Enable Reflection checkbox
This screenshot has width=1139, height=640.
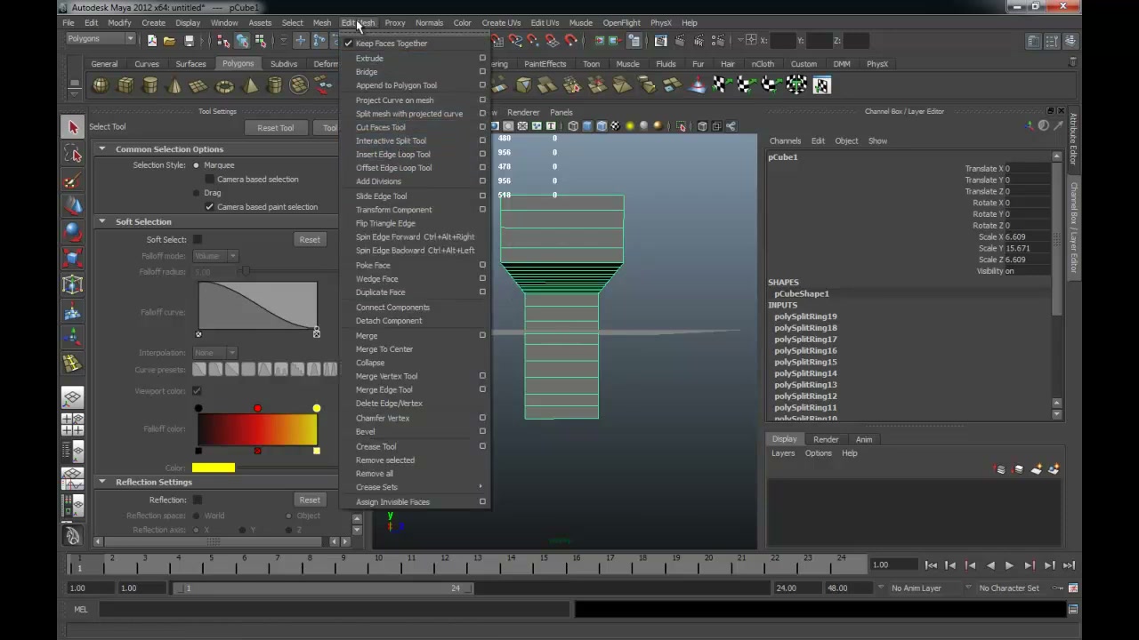[198, 500]
